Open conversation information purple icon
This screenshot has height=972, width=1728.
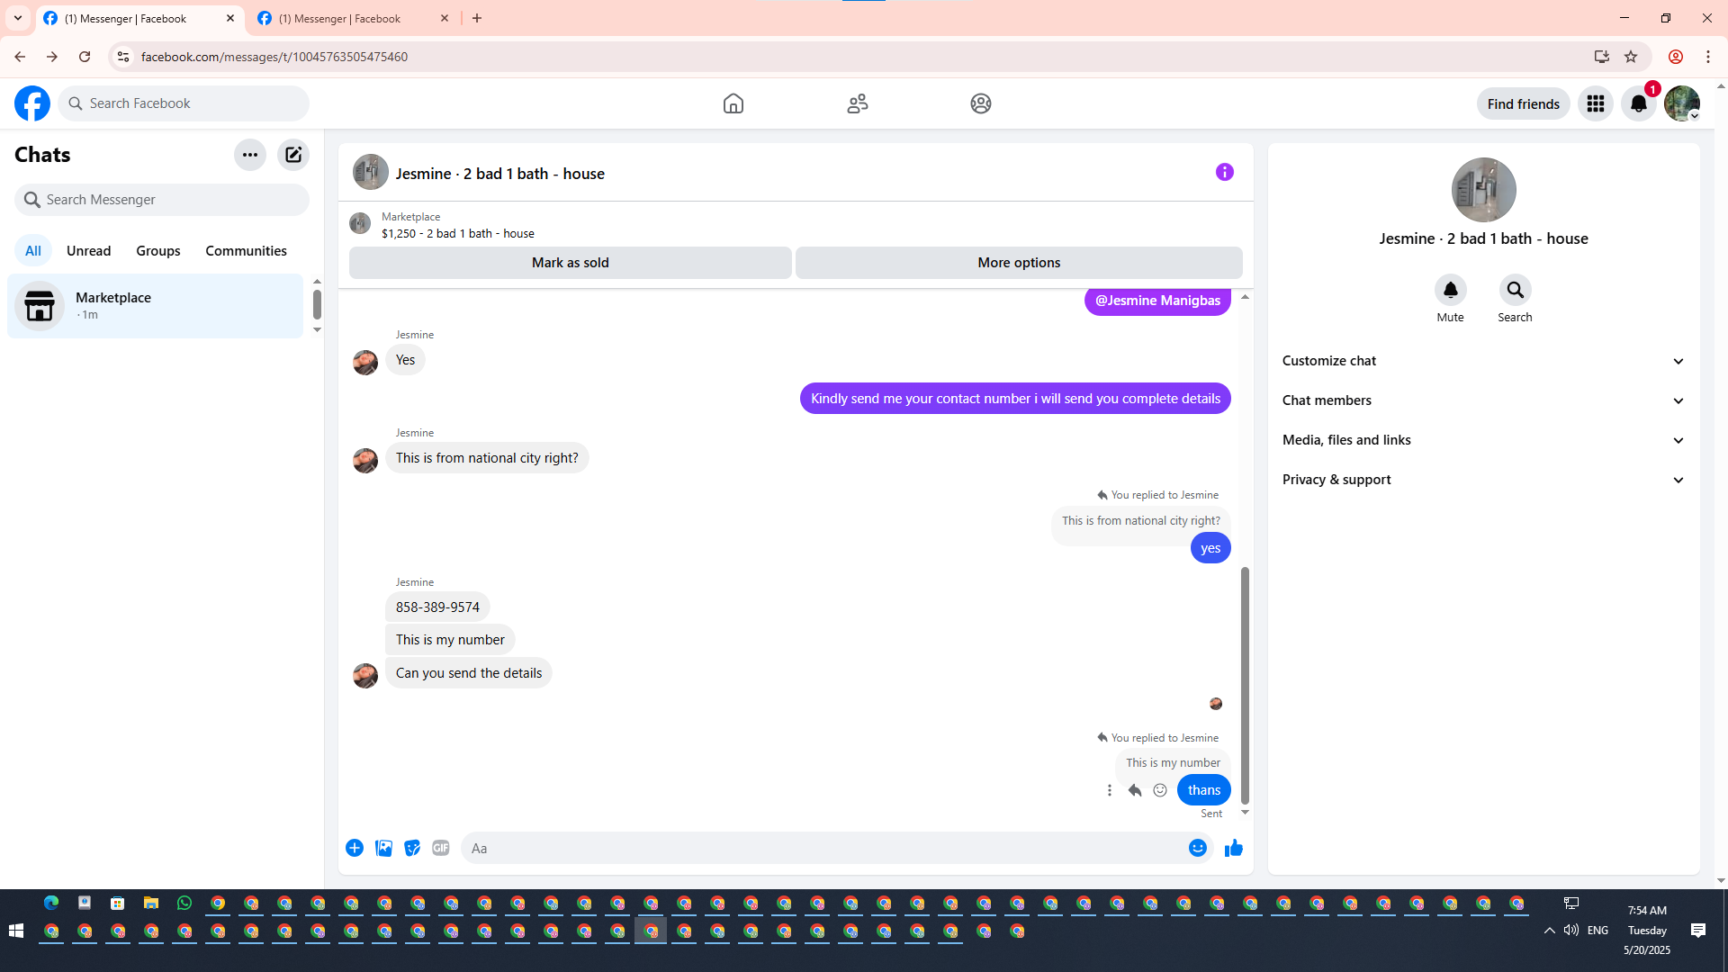[1224, 172]
